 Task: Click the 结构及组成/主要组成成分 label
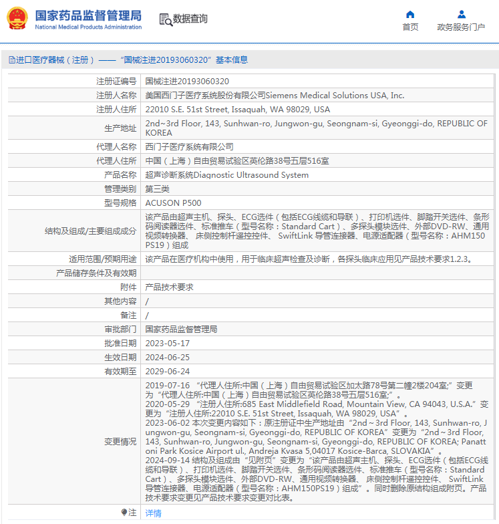click(x=91, y=231)
